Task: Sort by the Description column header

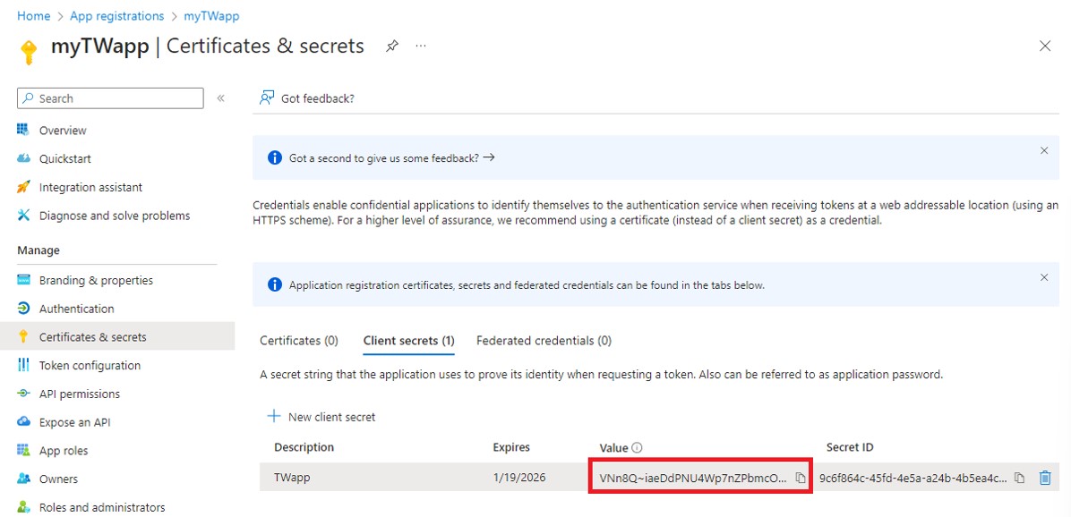Action: (304, 447)
